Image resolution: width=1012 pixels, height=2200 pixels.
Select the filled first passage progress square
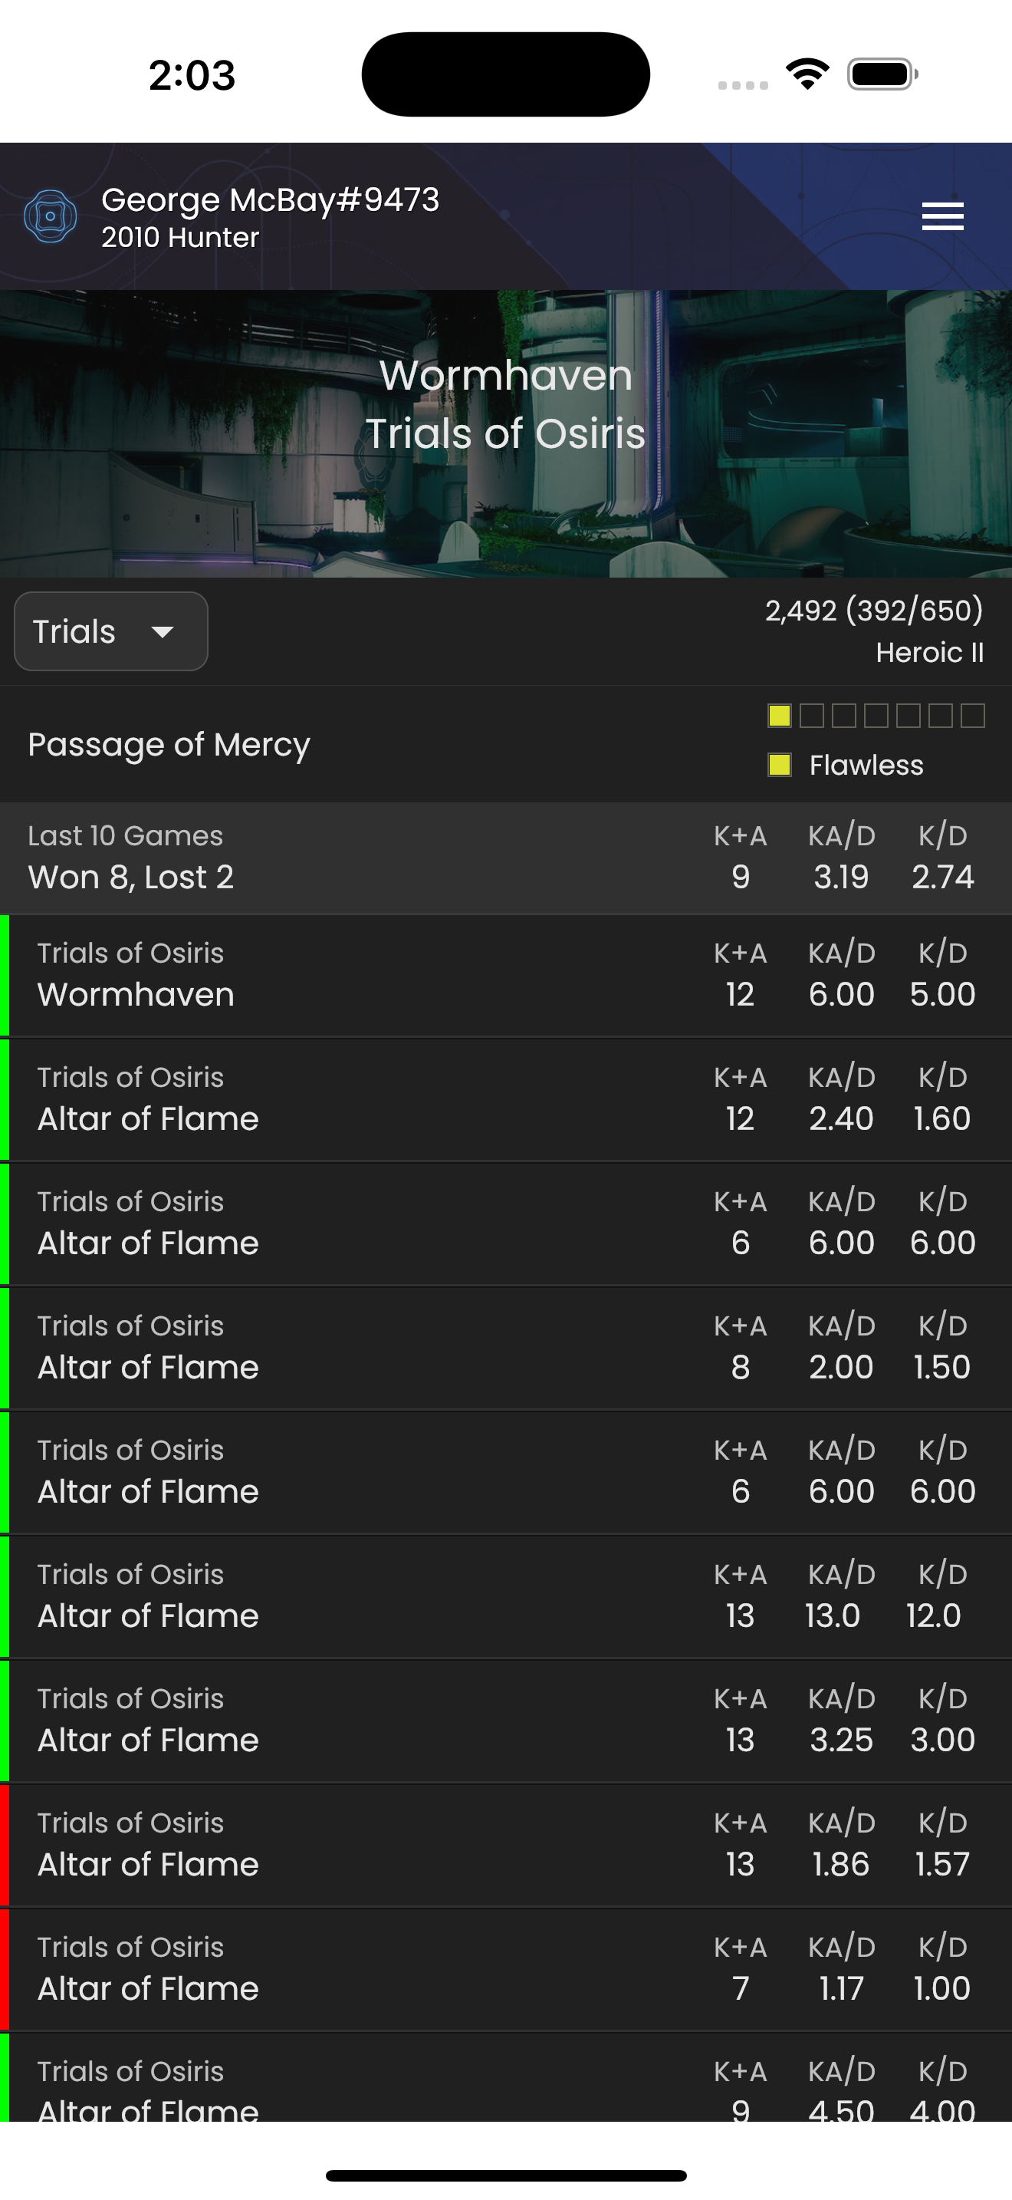(x=779, y=716)
